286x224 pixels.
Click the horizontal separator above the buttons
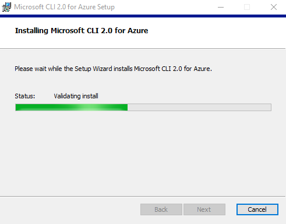pyautogui.click(x=143, y=196)
